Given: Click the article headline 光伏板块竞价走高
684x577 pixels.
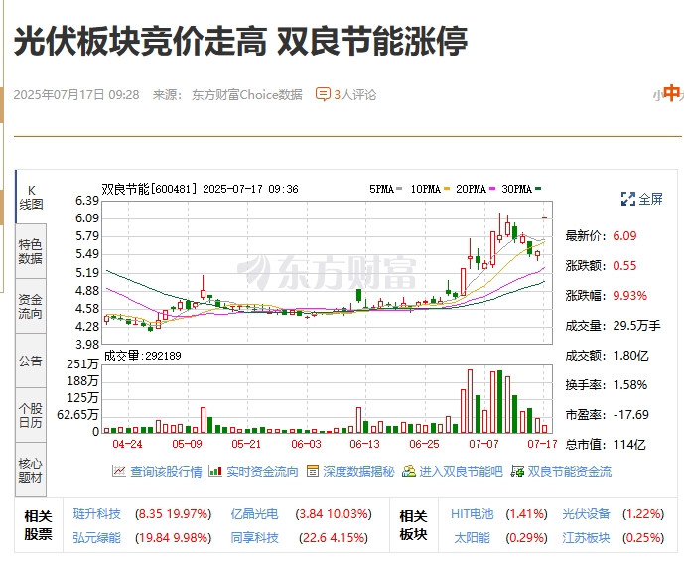Looking at the screenshot, I should point(140,42).
